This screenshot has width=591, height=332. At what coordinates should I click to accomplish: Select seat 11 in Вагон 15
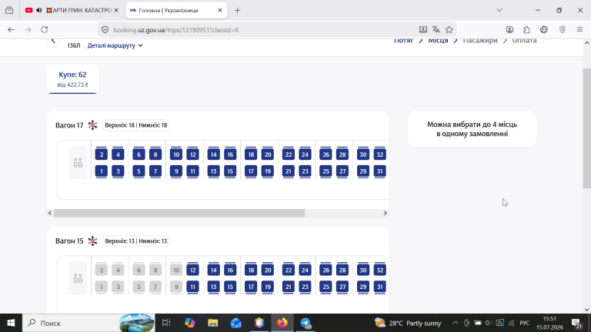tap(192, 287)
